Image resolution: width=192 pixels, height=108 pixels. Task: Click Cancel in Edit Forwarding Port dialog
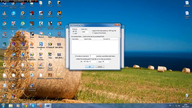[100, 67]
